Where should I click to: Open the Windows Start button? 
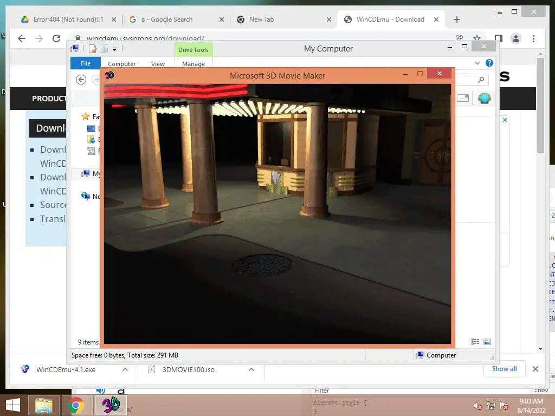13,405
